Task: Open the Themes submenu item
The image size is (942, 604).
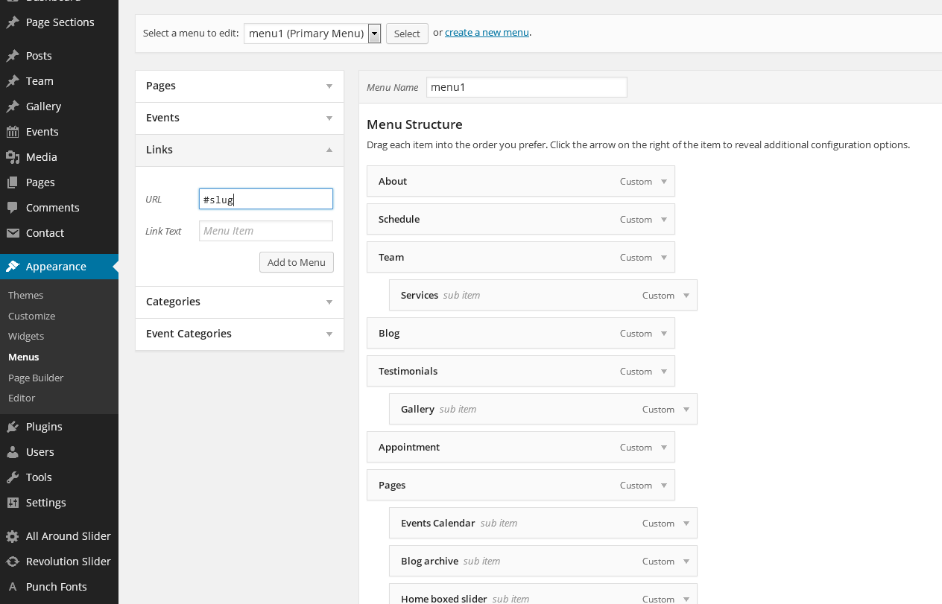Action: [26, 296]
